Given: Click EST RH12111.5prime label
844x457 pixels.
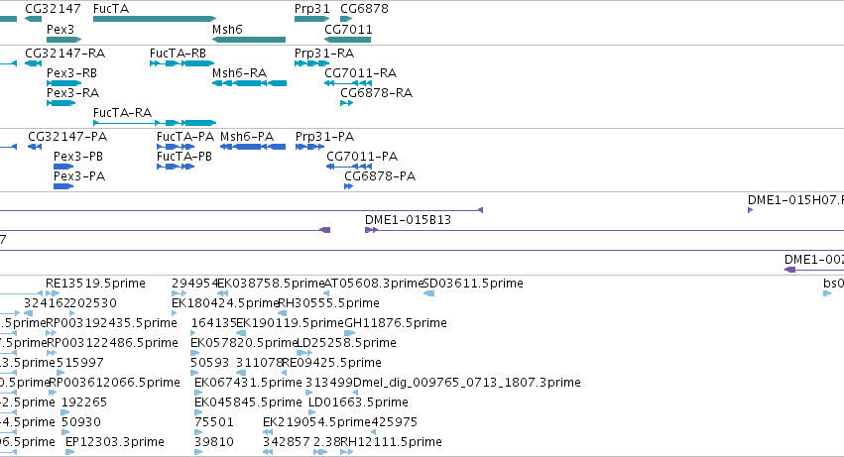Looking at the screenshot, I should (392, 442).
